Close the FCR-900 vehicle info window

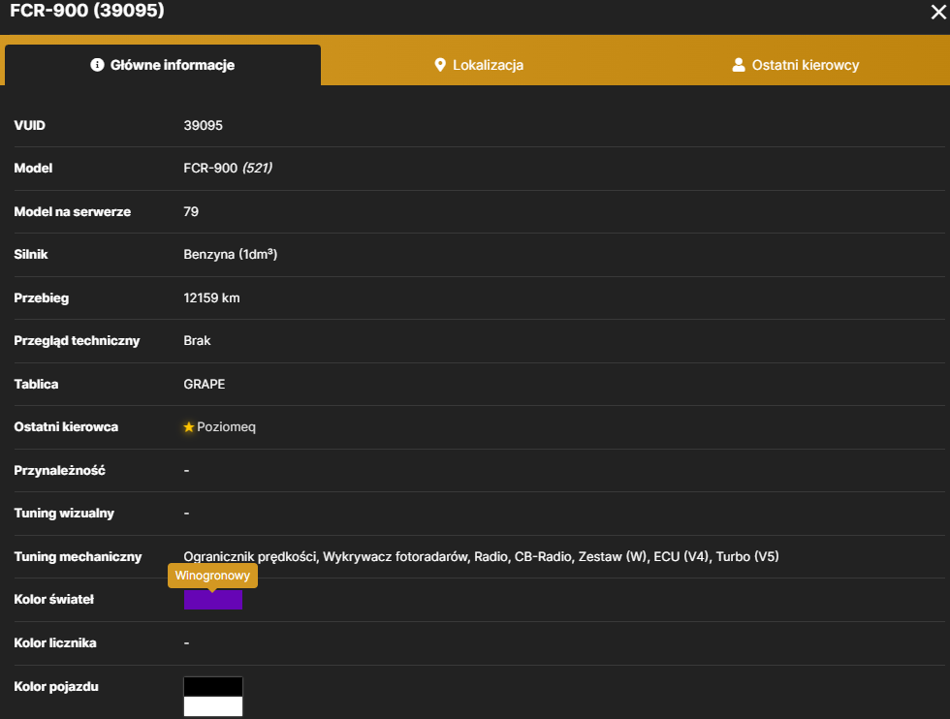938,12
